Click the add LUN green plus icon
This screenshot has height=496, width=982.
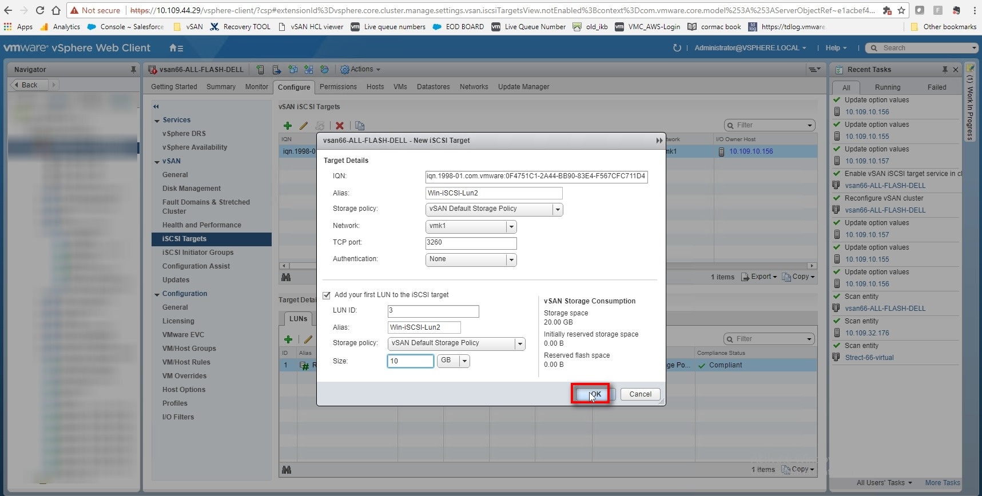pos(288,339)
